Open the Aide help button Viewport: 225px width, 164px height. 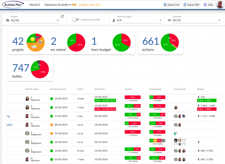pos(208,5)
